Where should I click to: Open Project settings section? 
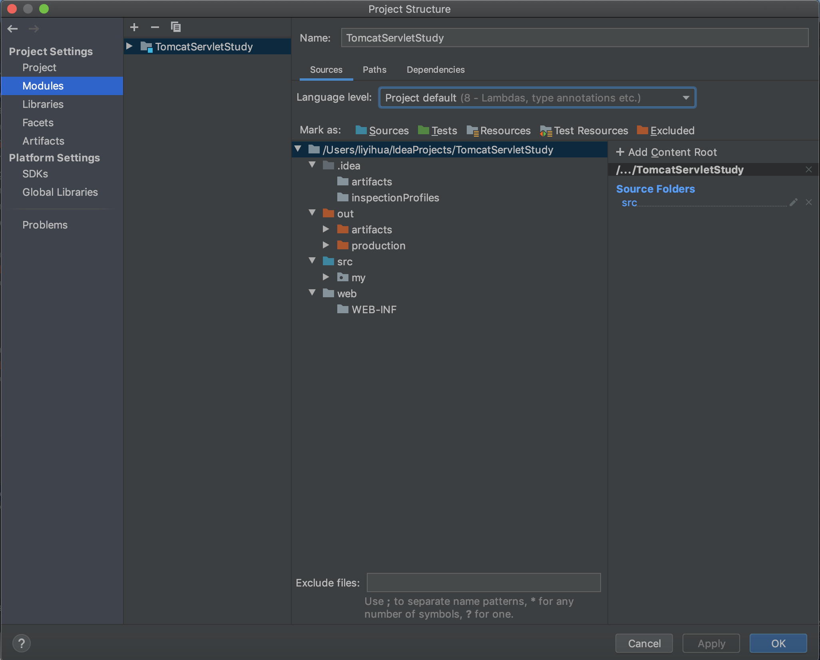coord(39,68)
